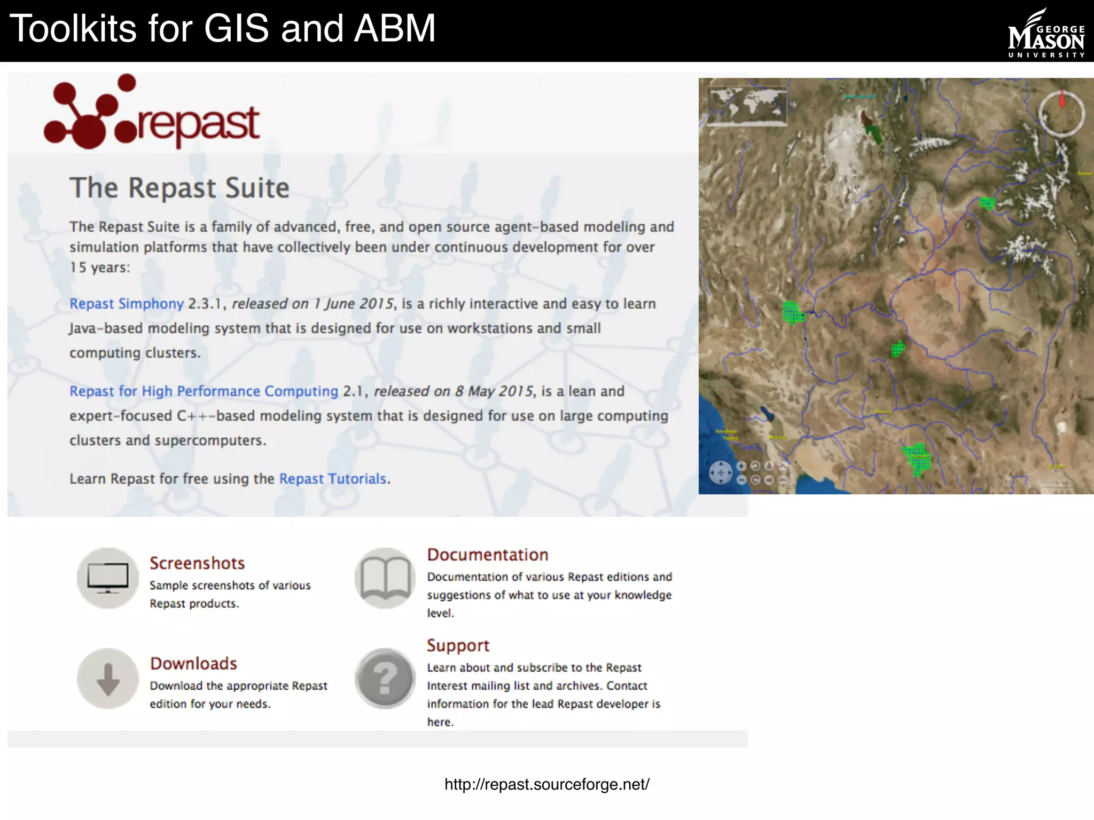Click the Downloads arrow icon
1094x820 pixels.
108,679
